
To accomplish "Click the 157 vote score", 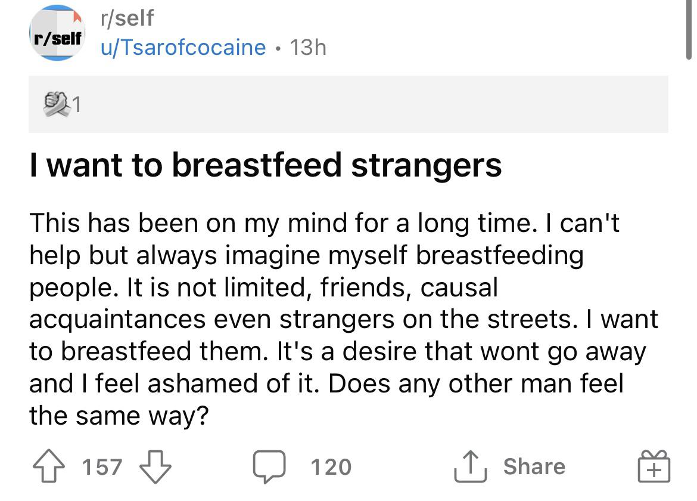I will 102,466.
